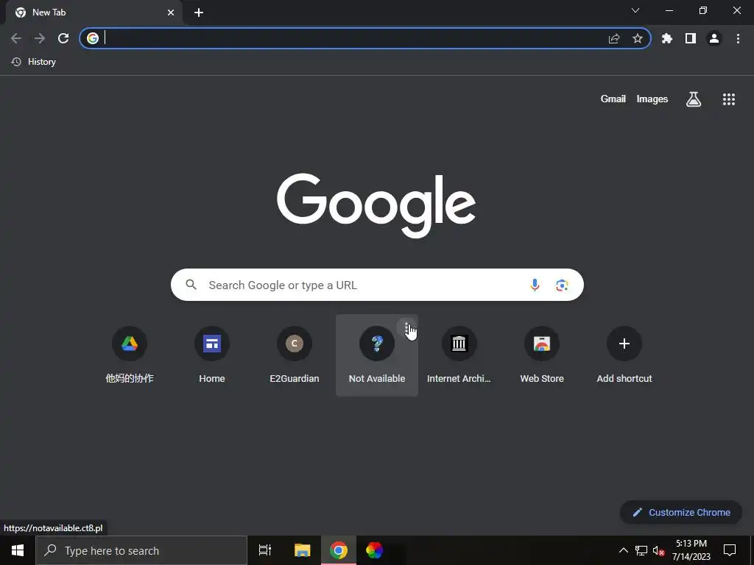Open the notification center icon
This screenshot has height=565, width=754.
click(x=730, y=550)
